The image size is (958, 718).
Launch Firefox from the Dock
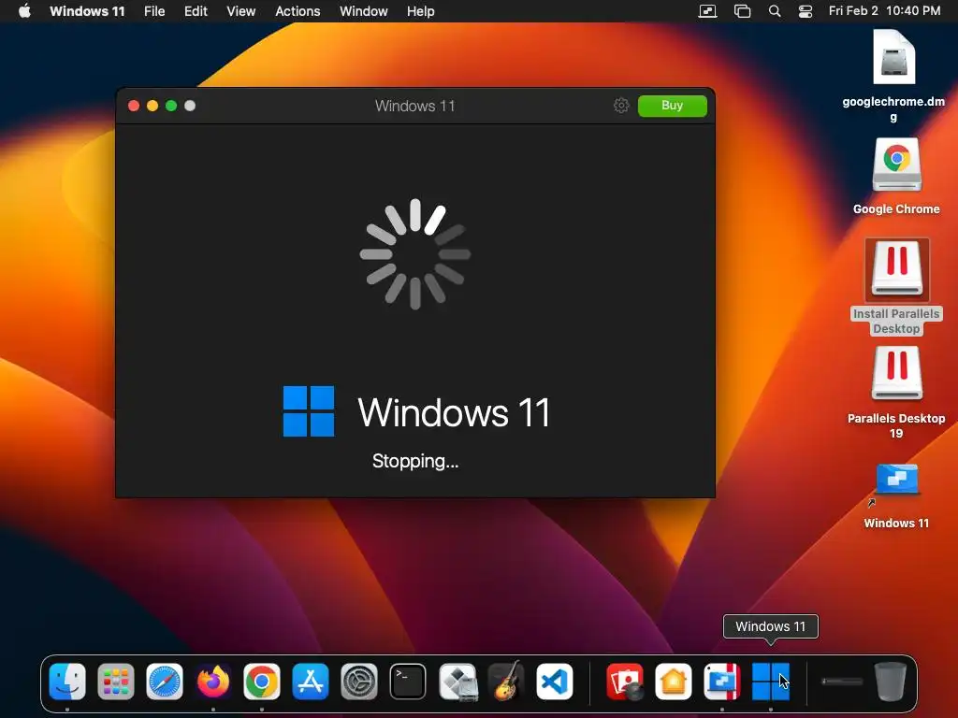click(213, 682)
